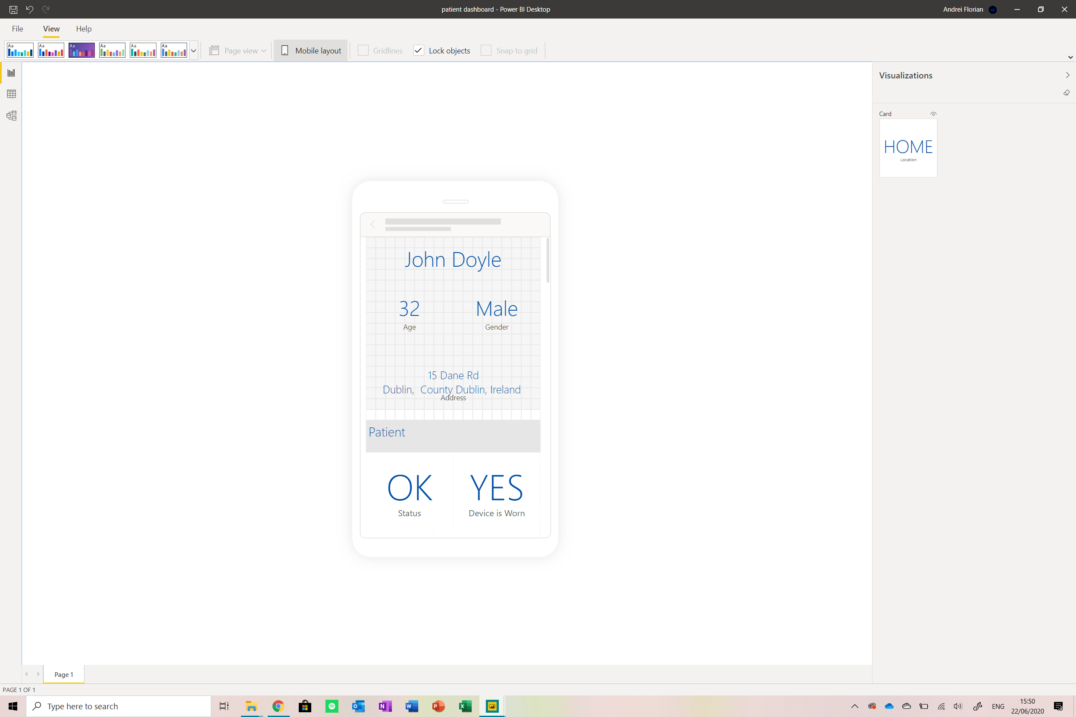Collapse the Visualizations pane chevron
1076x717 pixels.
pos(1067,75)
